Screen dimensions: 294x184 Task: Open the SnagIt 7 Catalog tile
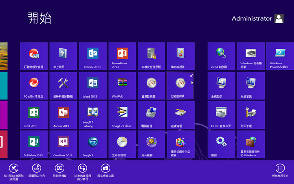coord(93,115)
